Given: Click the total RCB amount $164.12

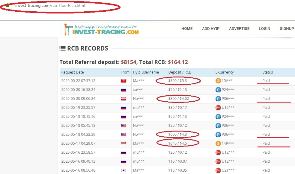Looking at the screenshot, I should [178, 62].
